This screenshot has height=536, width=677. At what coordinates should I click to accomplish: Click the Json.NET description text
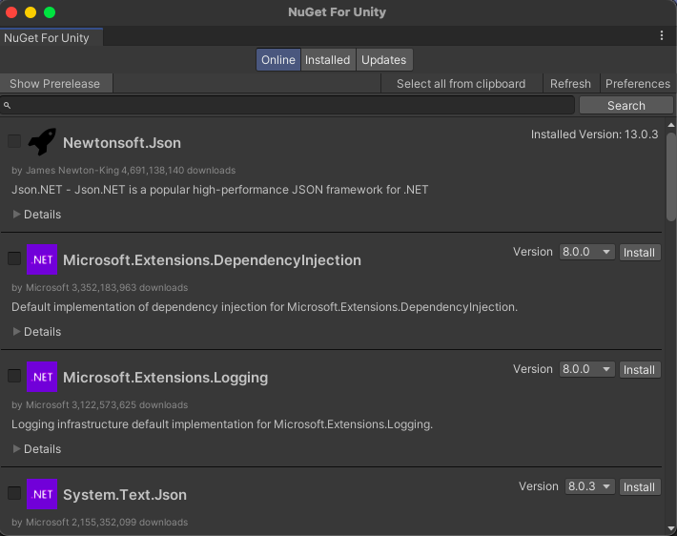pos(219,190)
